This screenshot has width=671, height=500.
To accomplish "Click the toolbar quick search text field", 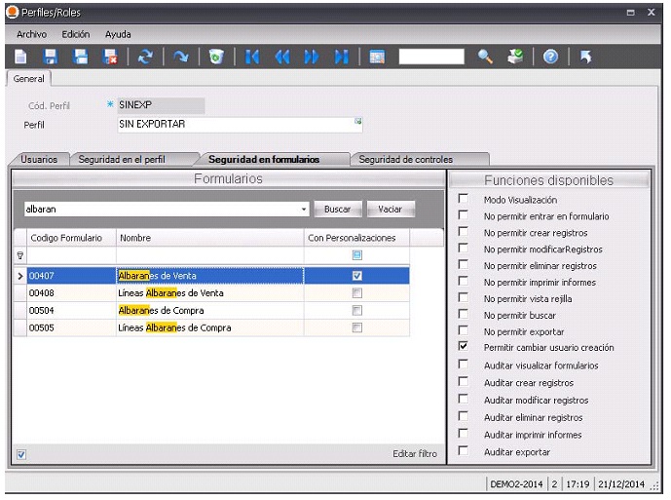I will pos(431,58).
